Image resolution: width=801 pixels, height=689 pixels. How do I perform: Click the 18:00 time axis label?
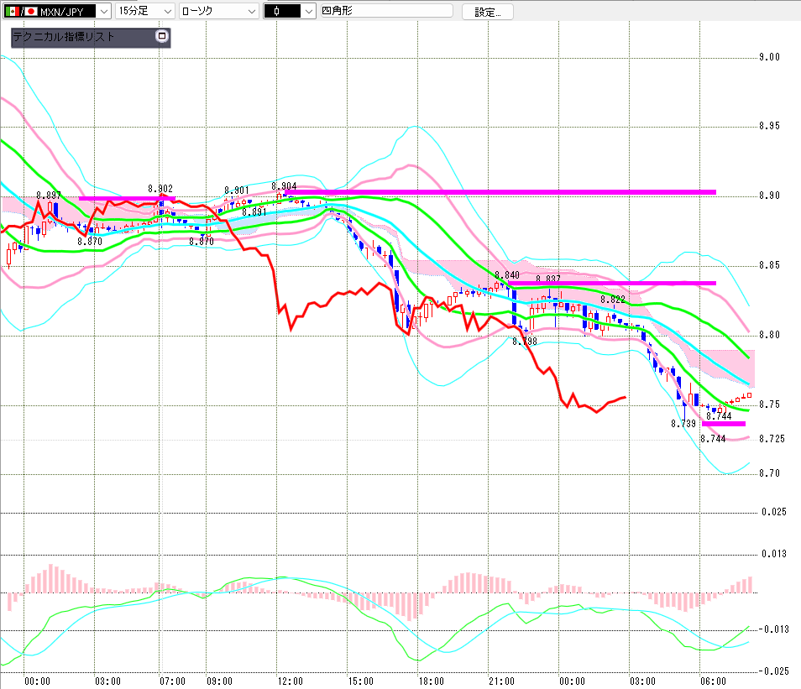432,681
